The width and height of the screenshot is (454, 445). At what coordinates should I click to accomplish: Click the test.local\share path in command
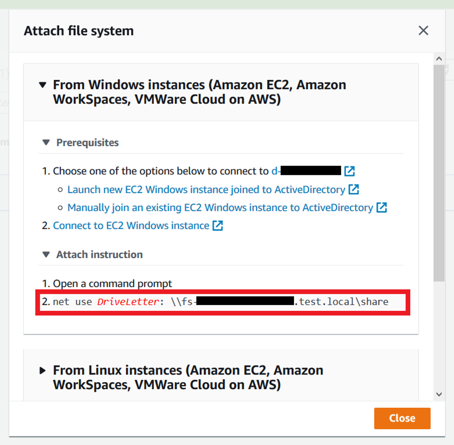pyautogui.click(x=343, y=302)
